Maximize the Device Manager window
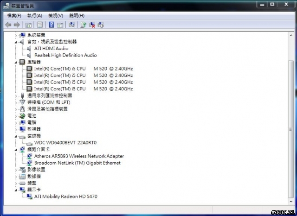The image size is (297, 216). click(272, 5)
